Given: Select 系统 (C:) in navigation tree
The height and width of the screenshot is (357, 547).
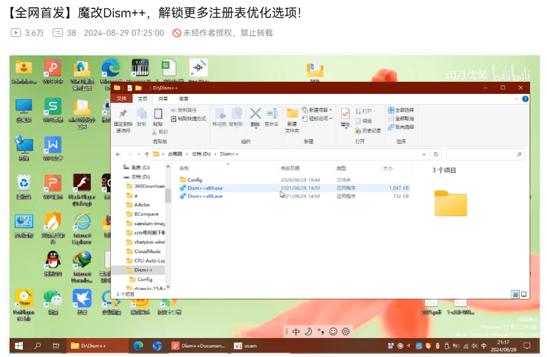Looking at the screenshot, I should coord(140,168).
